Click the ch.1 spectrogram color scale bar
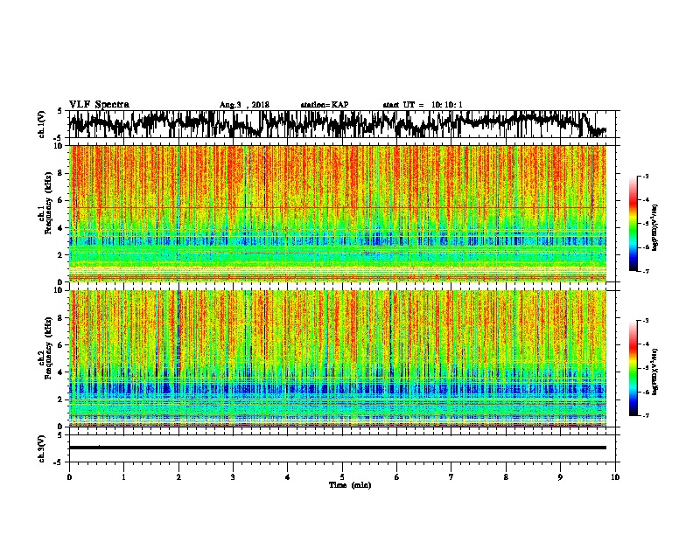Screen dimensions: 693x535 pyautogui.click(x=633, y=224)
